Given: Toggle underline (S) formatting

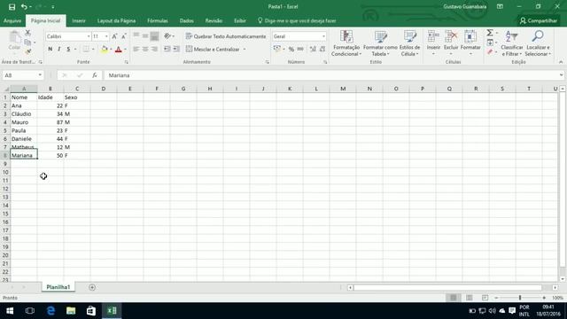Looking at the screenshot, I should 68,50.
